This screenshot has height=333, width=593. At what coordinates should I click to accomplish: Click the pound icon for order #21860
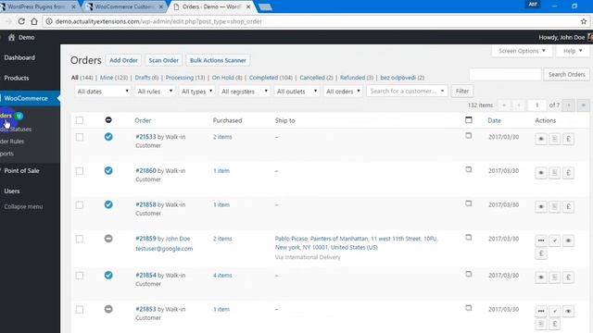568,173
